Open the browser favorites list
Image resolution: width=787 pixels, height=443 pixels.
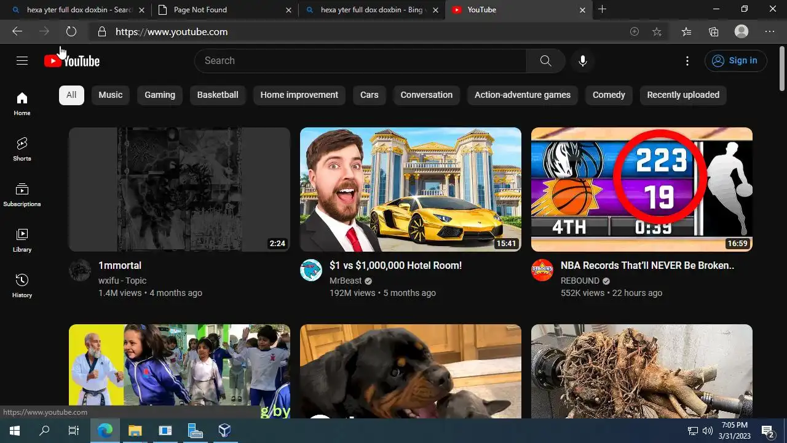(686, 31)
